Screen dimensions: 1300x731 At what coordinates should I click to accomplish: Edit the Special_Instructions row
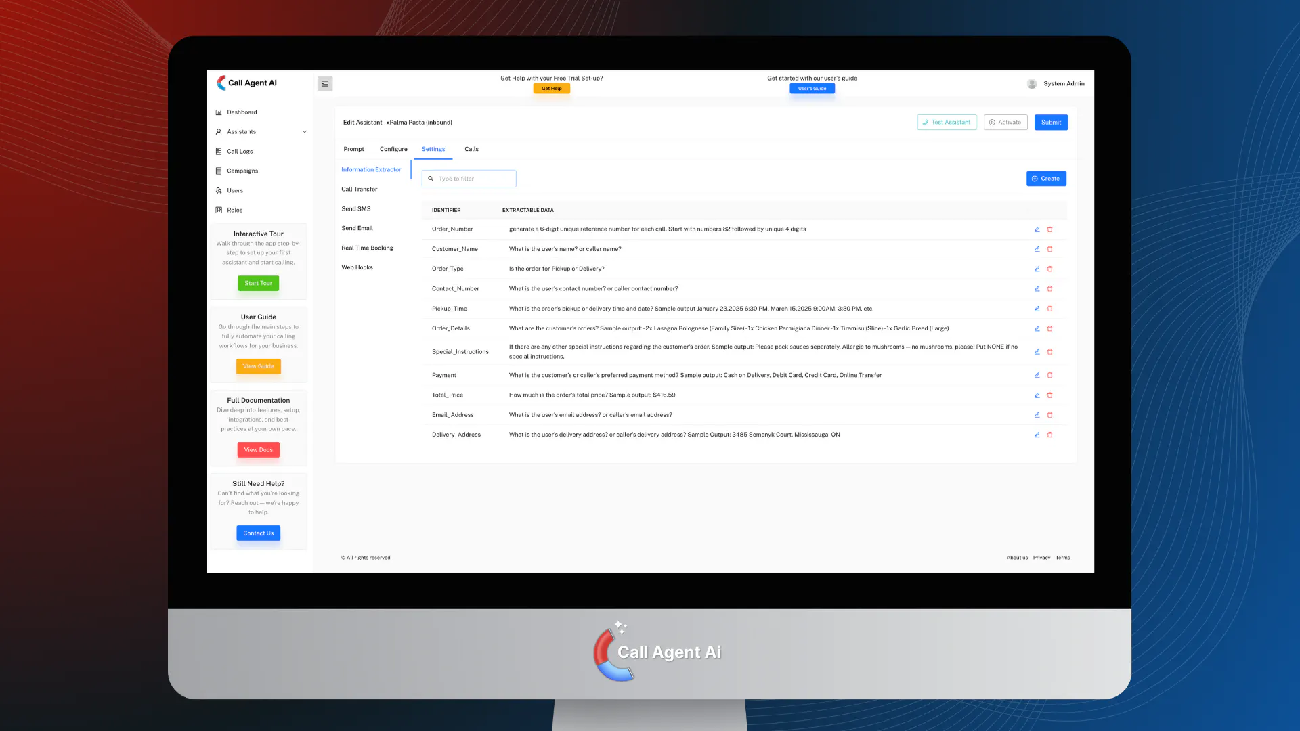coord(1037,352)
